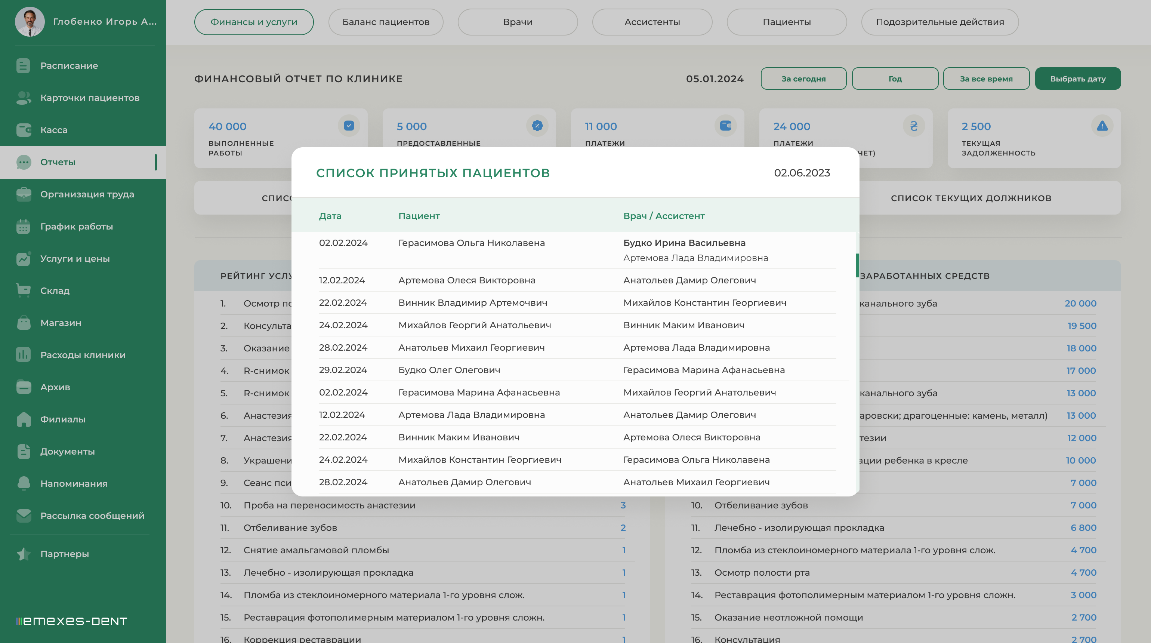The image size is (1151, 643).
Task: Click the Склад cart icon
Action: click(x=23, y=290)
